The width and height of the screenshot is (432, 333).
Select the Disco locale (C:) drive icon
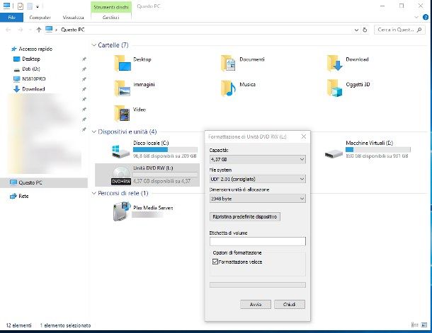(x=120, y=151)
